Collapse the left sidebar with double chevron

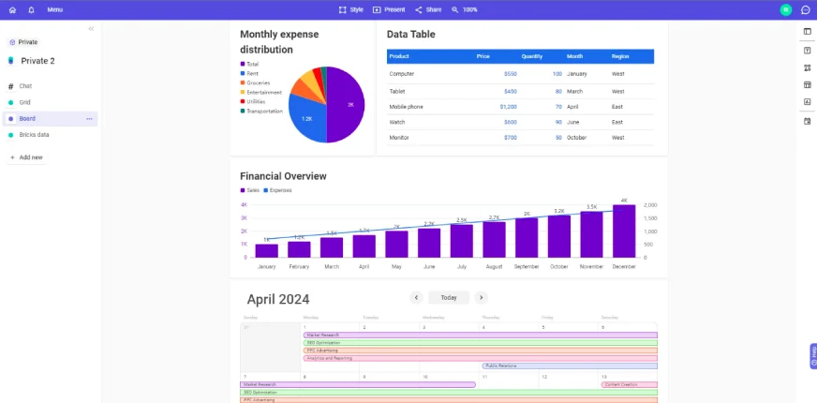coord(91,29)
